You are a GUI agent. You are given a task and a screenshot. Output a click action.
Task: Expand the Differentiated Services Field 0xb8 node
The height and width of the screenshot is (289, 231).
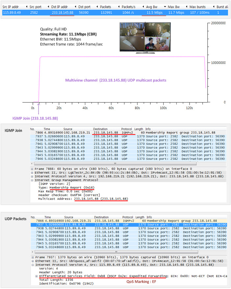[37, 276]
